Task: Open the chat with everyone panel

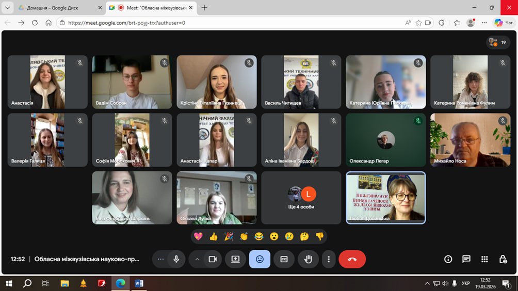Action: 466,259
